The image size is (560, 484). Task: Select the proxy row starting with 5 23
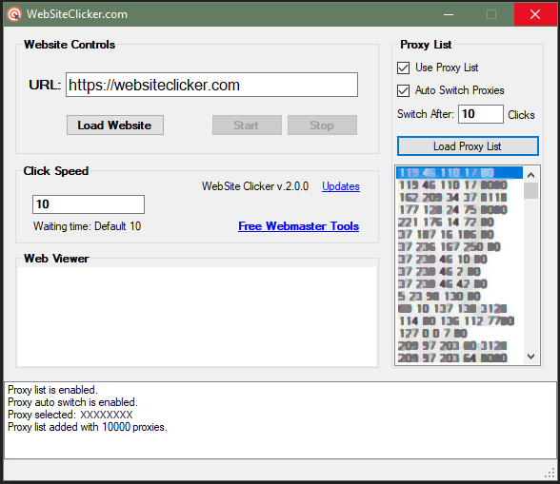pos(460,296)
